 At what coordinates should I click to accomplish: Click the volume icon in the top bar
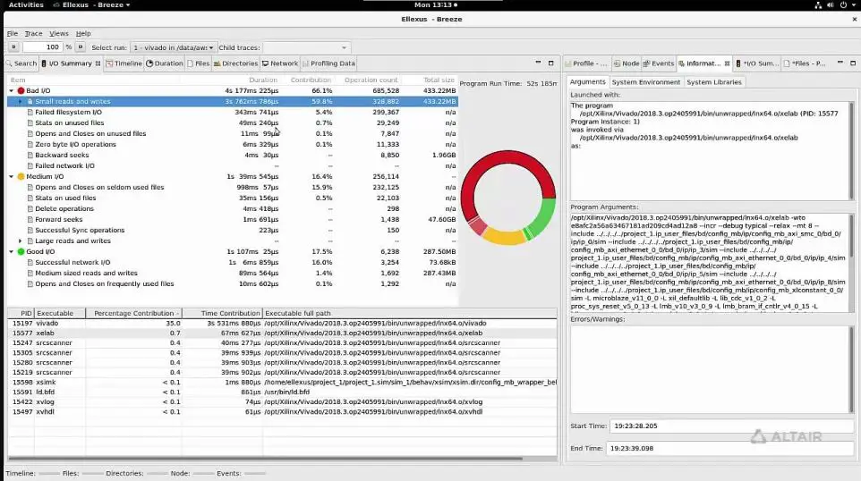[x=831, y=5]
